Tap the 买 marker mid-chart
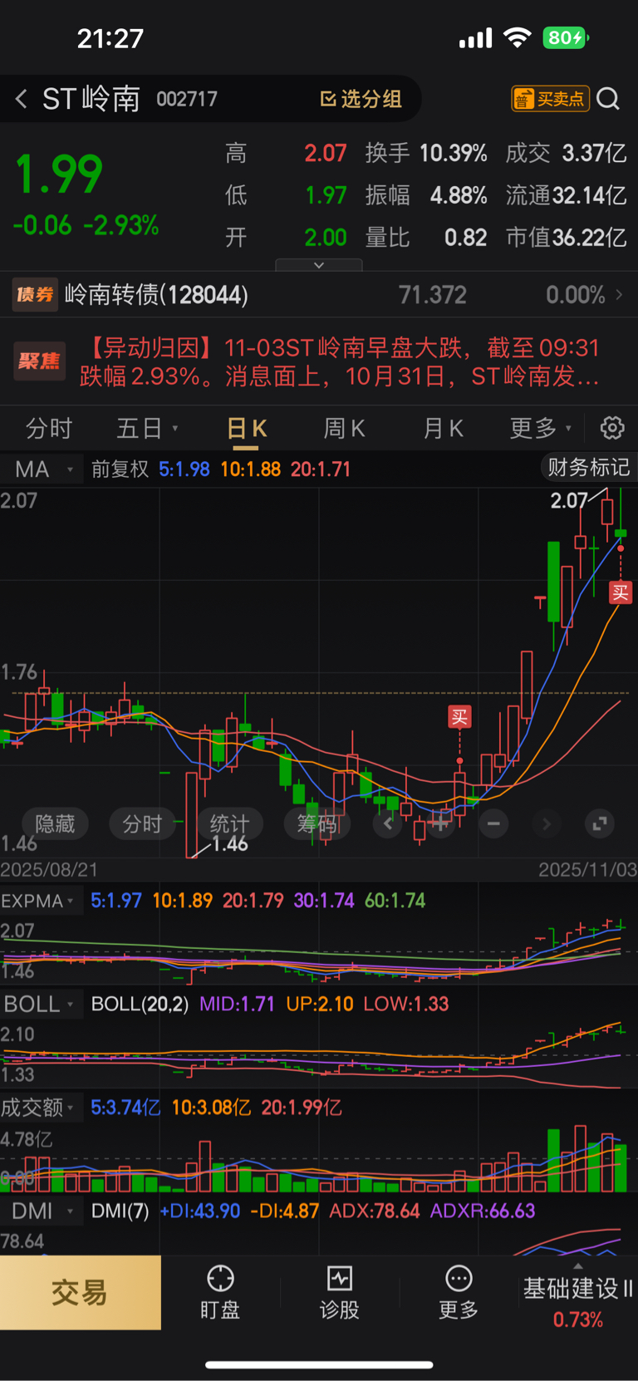 pyautogui.click(x=459, y=717)
